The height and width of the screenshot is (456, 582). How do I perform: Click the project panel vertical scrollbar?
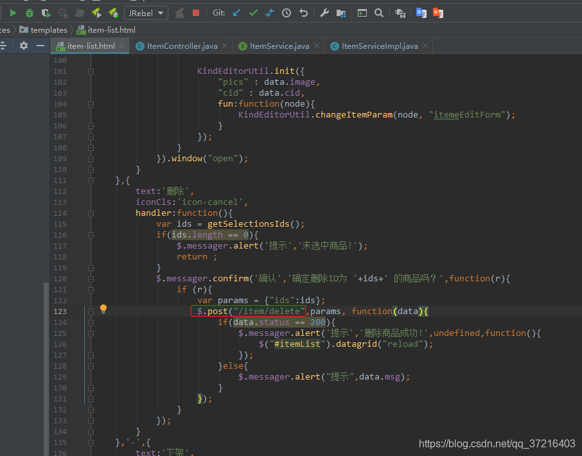click(x=46, y=369)
